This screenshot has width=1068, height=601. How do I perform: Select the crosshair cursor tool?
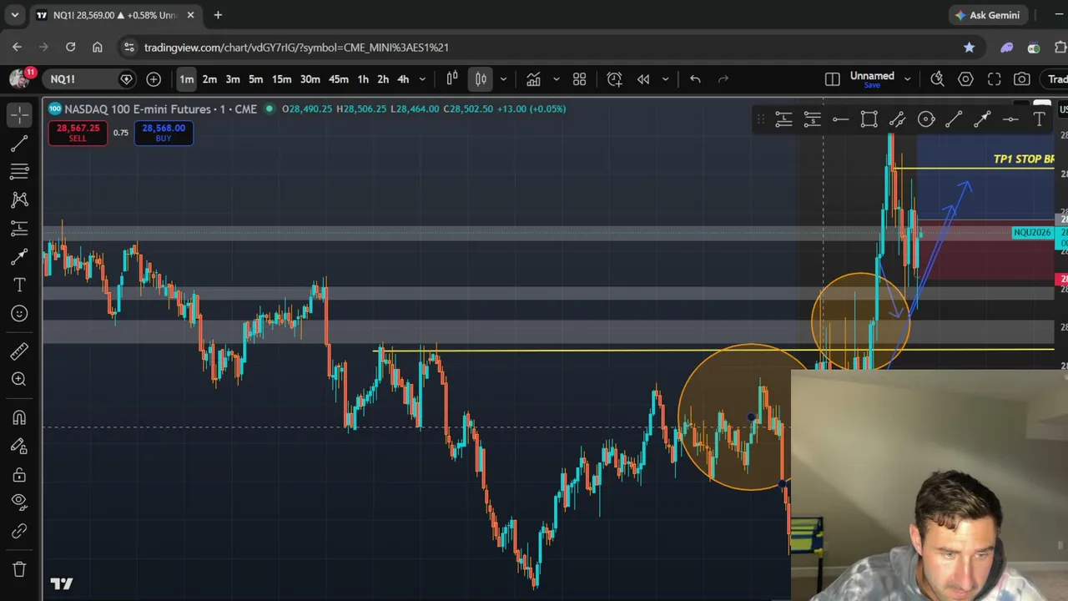click(x=19, y=115)
